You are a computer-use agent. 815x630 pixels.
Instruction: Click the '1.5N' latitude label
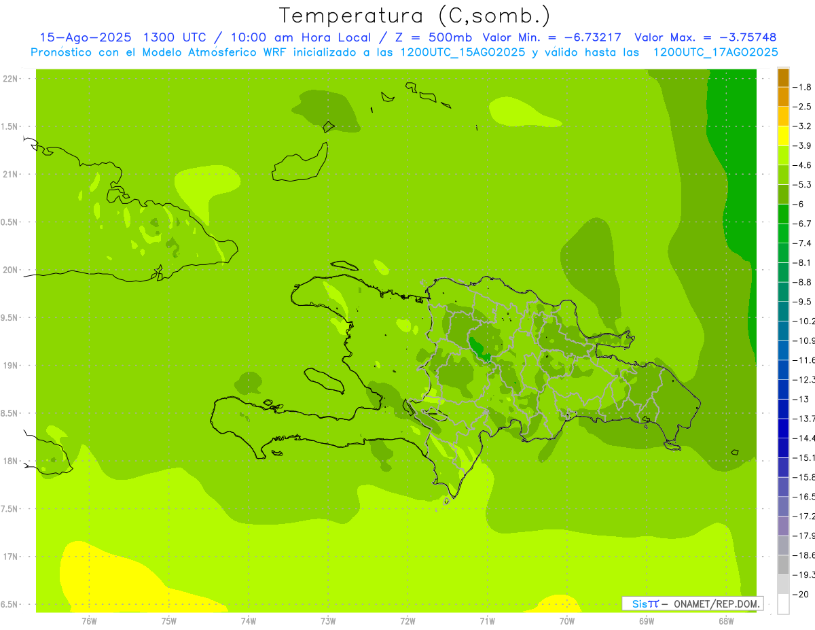10,126
